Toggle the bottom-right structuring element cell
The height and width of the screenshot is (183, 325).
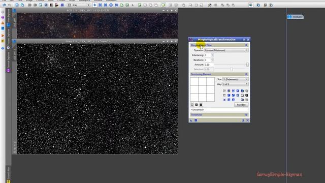click(210, 97)
